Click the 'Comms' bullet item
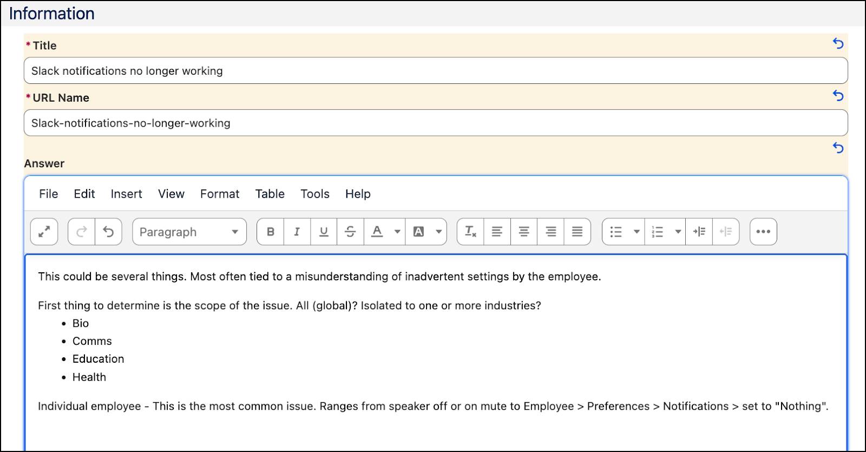 point(92,341)
